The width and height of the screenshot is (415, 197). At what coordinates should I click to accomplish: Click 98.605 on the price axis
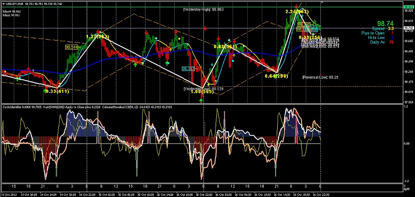[x=408, y=41]
